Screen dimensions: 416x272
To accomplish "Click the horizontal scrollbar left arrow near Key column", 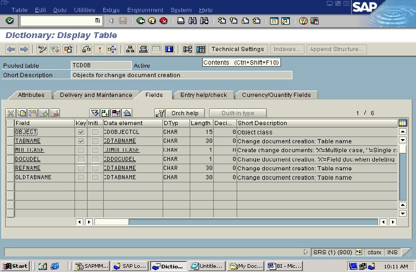I will [x=79, y=222].
